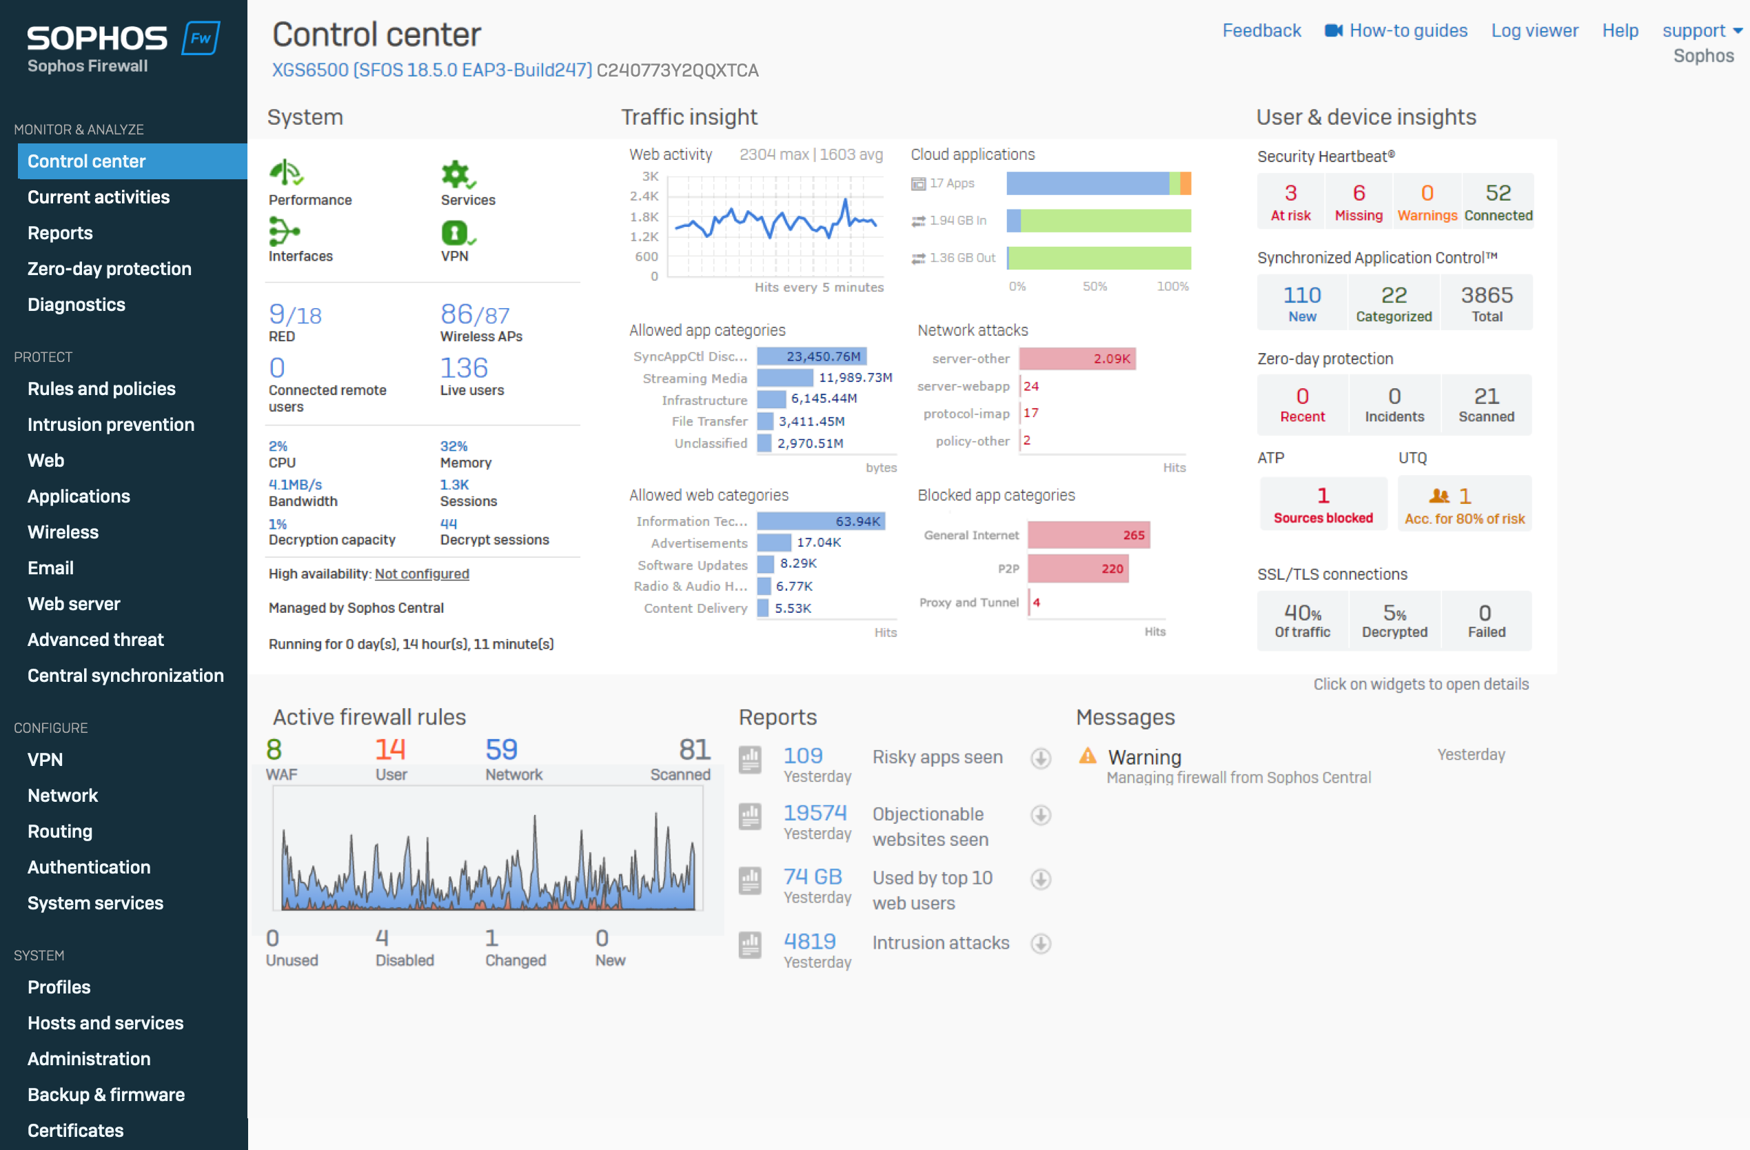1750x1150 pixels.
Task: Open the Log viewer
Action: [x=1534, y=30]
